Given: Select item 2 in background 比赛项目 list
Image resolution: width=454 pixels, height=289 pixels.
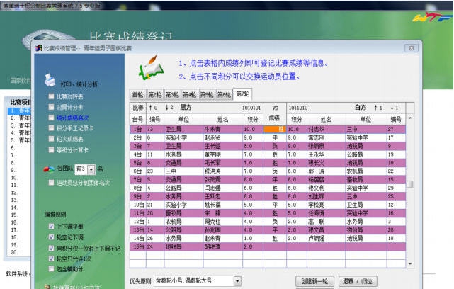Looking at the screenshot, I should [20, 118].
